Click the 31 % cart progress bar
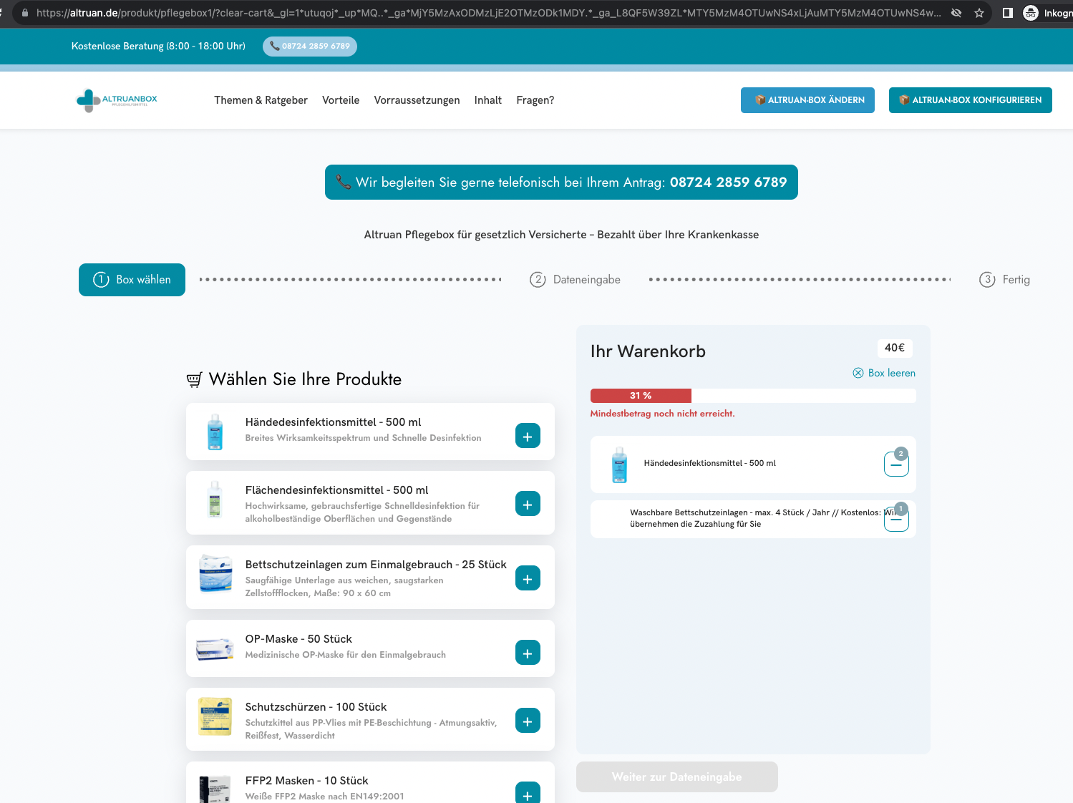The image size is (1073, 803). 753,396
